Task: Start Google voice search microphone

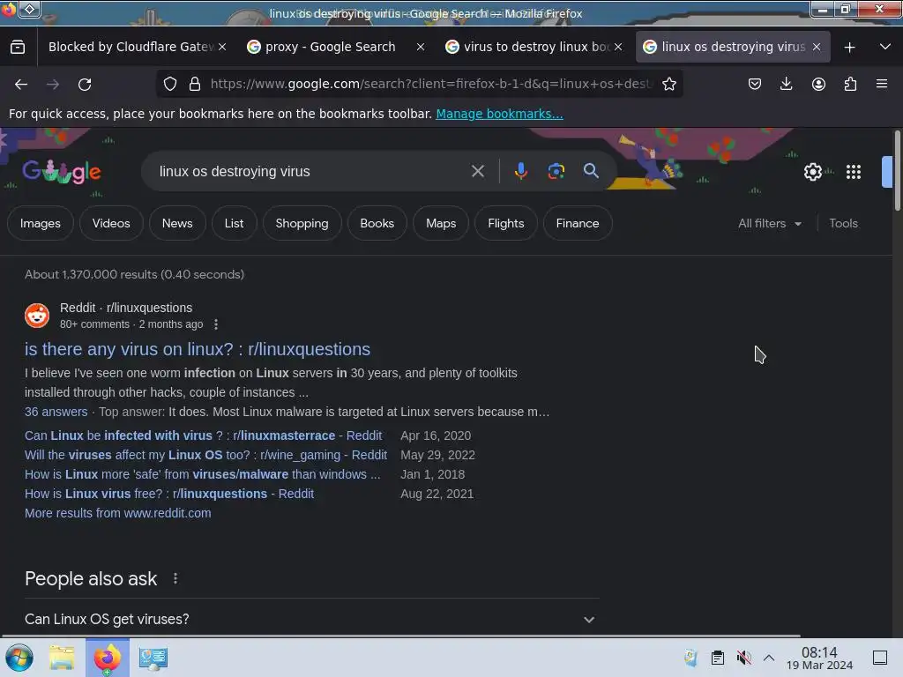Action: coord(520,171)
